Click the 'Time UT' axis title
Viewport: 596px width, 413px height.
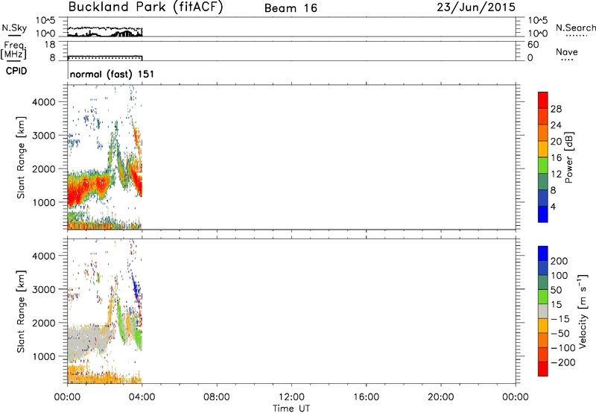tap(291, 409)
